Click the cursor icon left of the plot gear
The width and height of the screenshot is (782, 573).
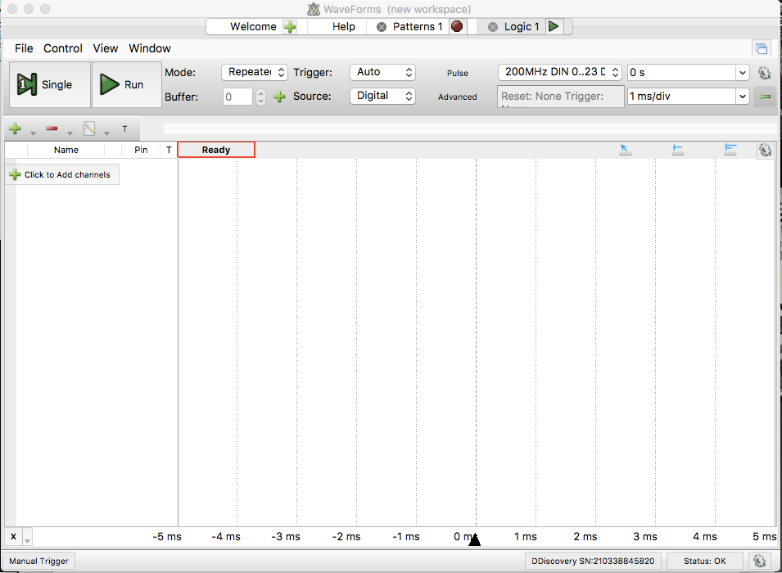pos(730,149)
